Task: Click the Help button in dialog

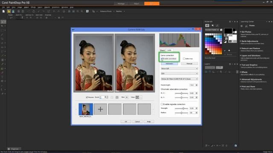Action: coord(149,122)
